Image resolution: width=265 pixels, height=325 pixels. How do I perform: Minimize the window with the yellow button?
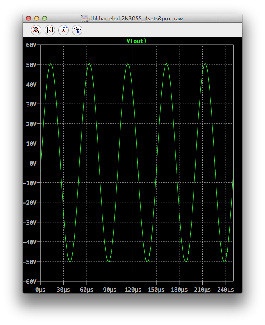tap(37, 18)
